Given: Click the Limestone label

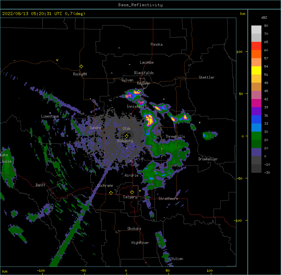Looking at the screenshot, I should pyautogui.click(x=50, y=116).
